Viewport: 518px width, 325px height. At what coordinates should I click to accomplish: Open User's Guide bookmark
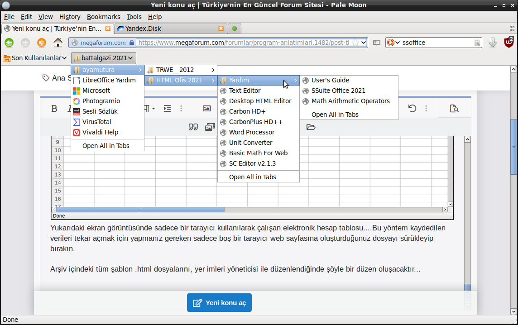pyautogui.click(x=349, y=80)
